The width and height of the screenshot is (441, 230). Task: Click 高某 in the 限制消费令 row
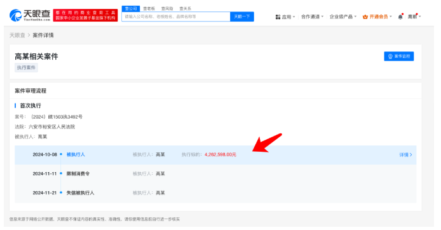pyautogui.click(x=160, y=173)
